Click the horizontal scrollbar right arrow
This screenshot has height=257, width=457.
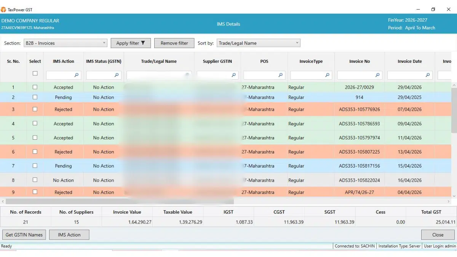pos(449,201)
